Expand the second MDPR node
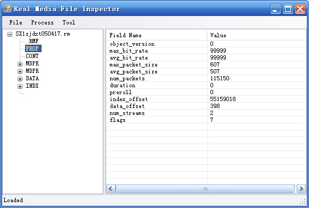Screen dimensions: 309x208 [20, 71]
